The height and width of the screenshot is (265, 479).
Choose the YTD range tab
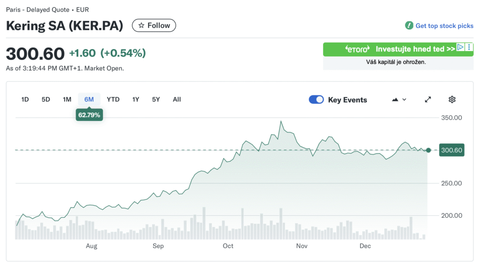click(113, 100)
